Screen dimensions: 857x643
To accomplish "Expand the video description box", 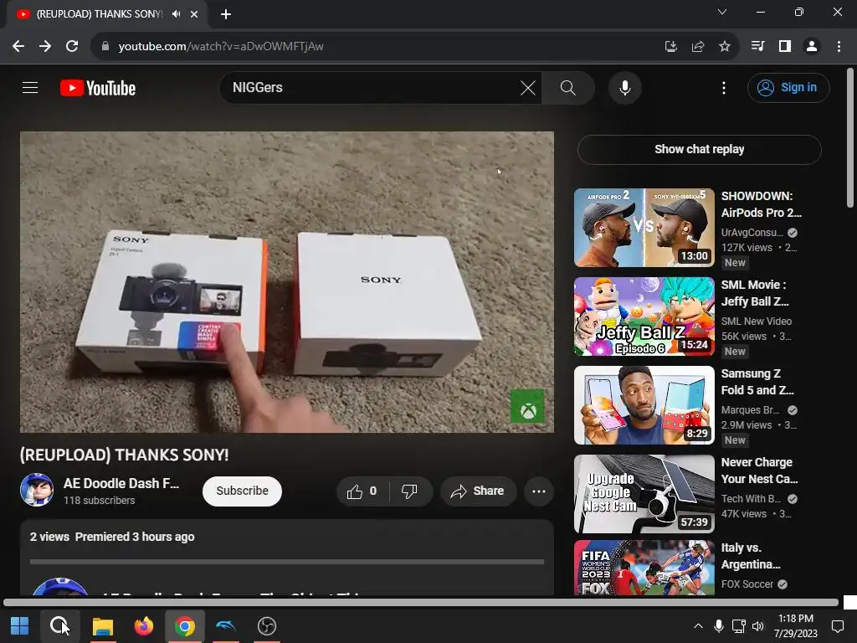I will click(x=287, y=558).
